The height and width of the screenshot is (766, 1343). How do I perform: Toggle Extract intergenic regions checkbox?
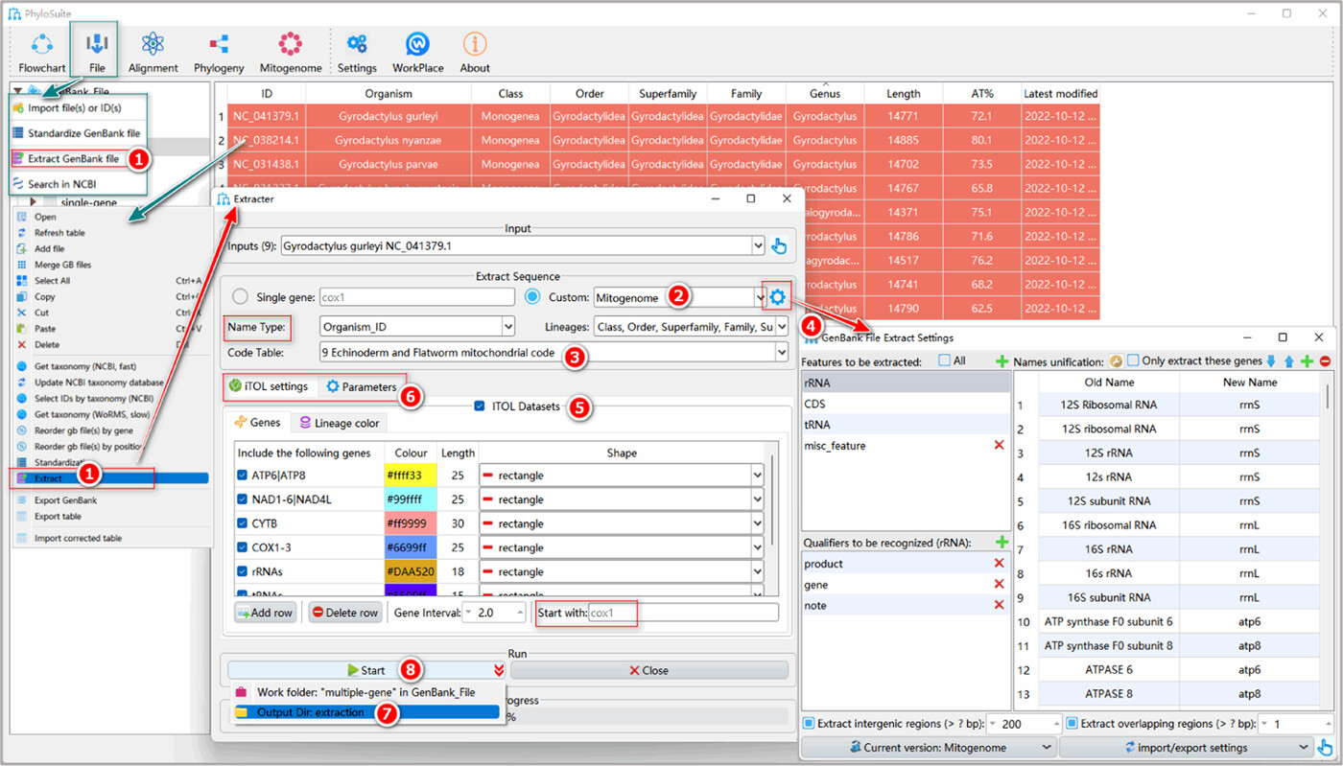(x=809, y=723)
